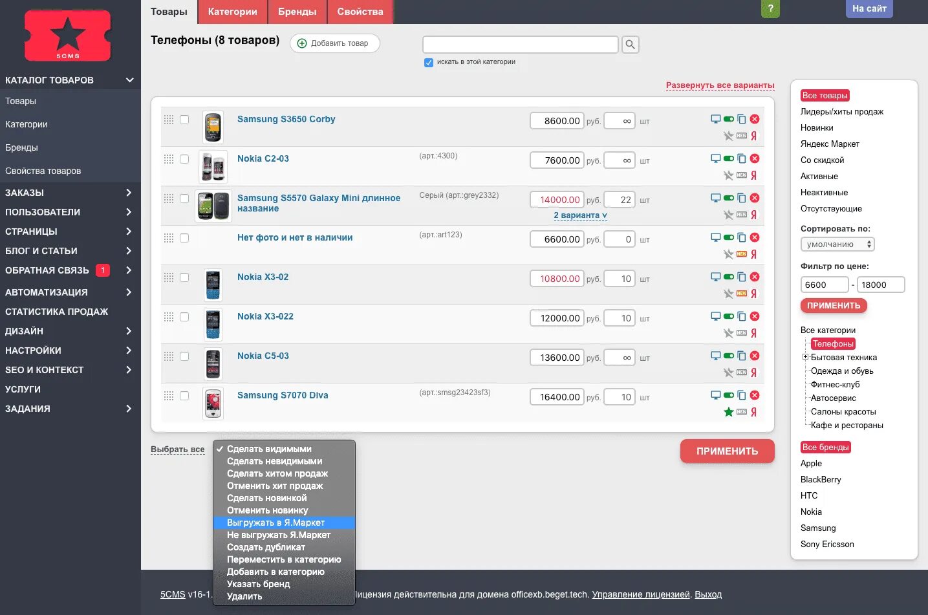Open the Nokia X3-02 product thumbnail
The height and width of the screenshot is (615, 928).
(x=213, y=285)
